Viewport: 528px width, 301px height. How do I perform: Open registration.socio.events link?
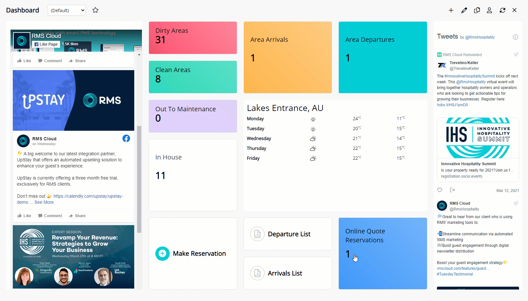pyautogui.click(x=462, y=176)
